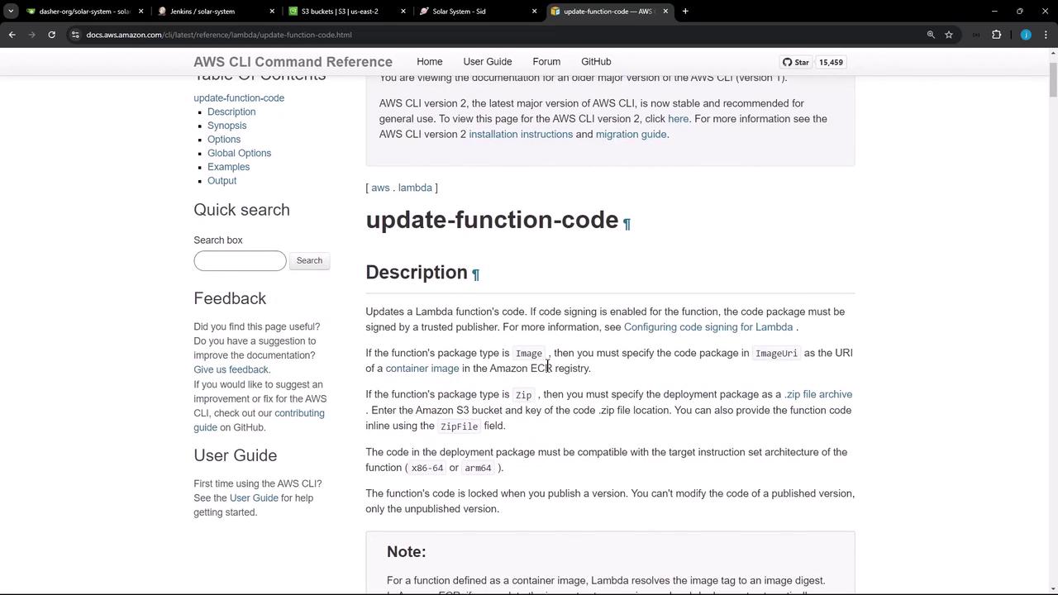This screenshot has height=595, width=1058.
Task: Close the Jenkins / solar-system tab
Action: point(272,12)
